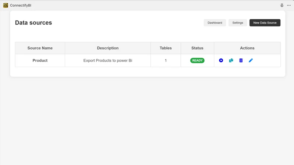Click the Data sources heading
The image size is (294, 165).
tap(33, 23)
